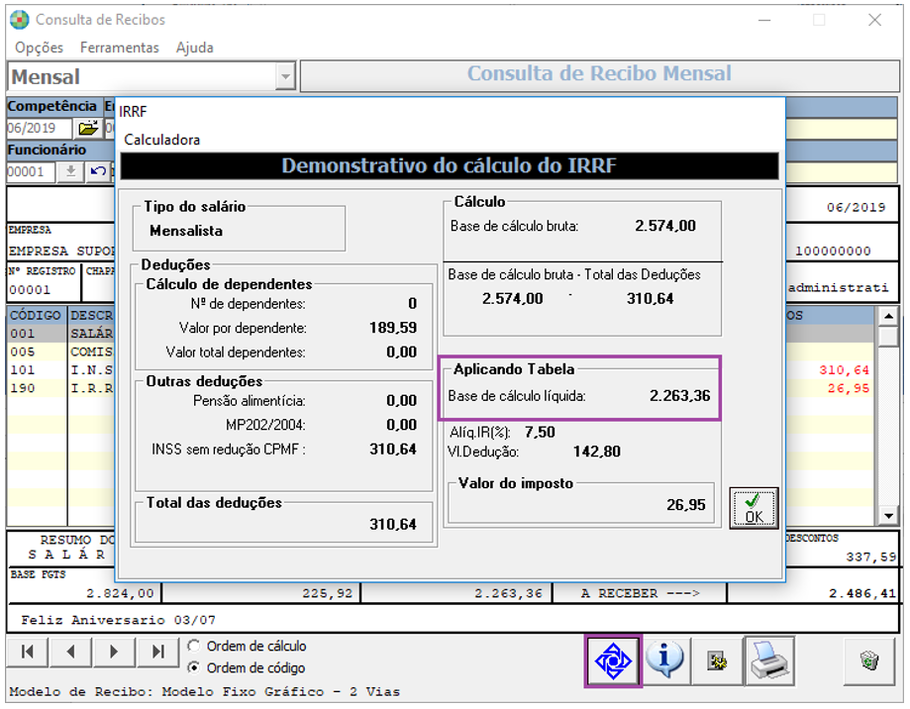Expand the Mensal receipt type dropdown
Screen dimensions: 910x709
285,76
